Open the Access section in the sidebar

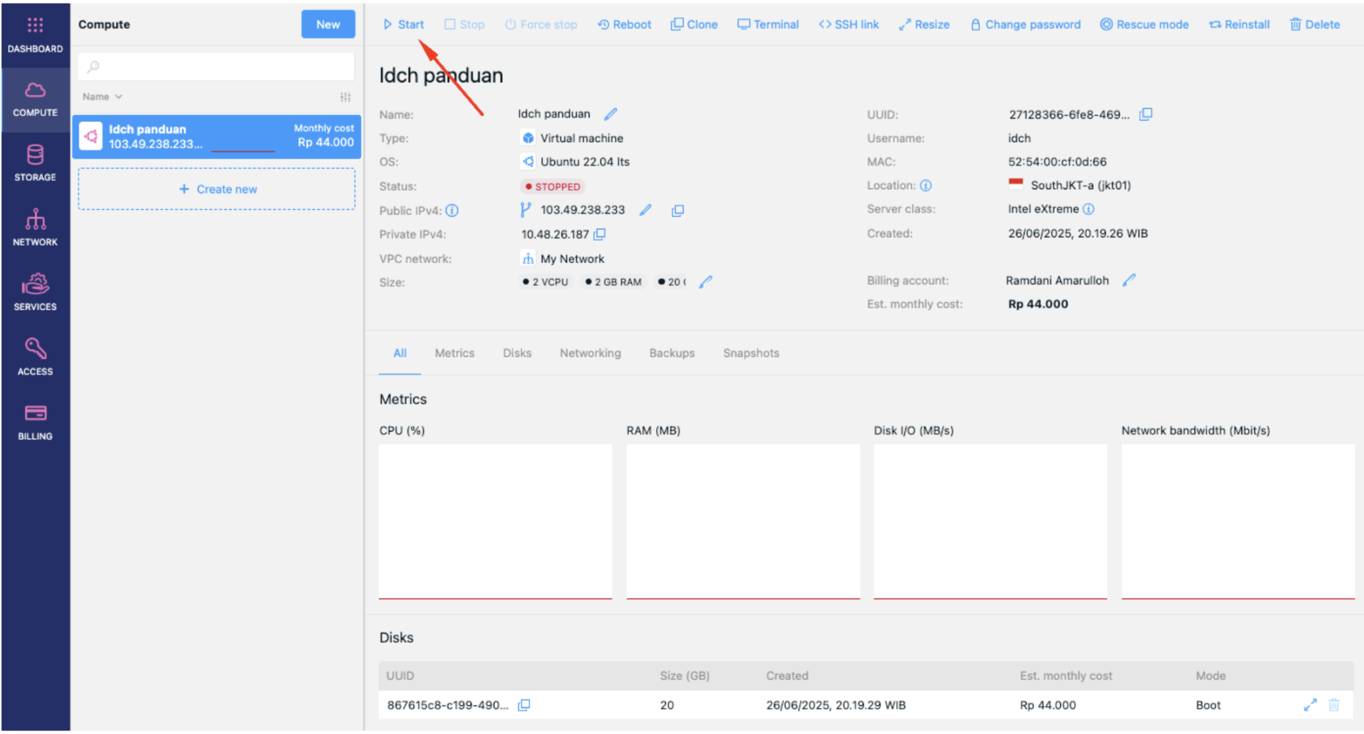(35, 357)
